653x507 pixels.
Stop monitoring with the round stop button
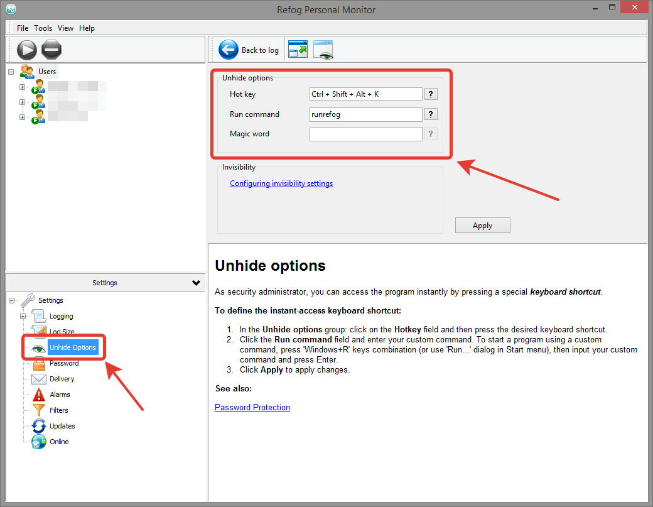(51, 50)
